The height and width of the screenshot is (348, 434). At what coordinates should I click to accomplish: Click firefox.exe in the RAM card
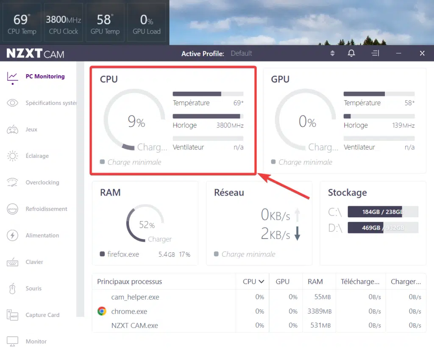pyautogui.click(x=123, y=254)
